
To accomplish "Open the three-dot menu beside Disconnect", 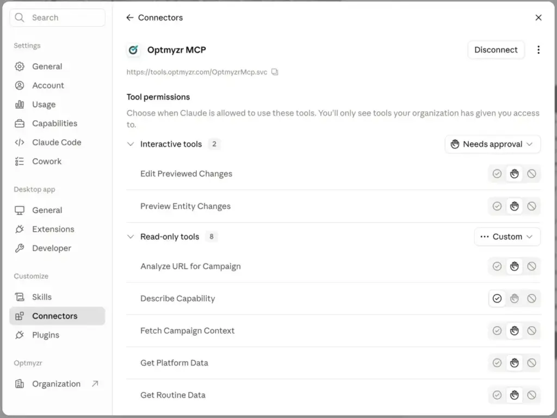I will click(538, 50).
